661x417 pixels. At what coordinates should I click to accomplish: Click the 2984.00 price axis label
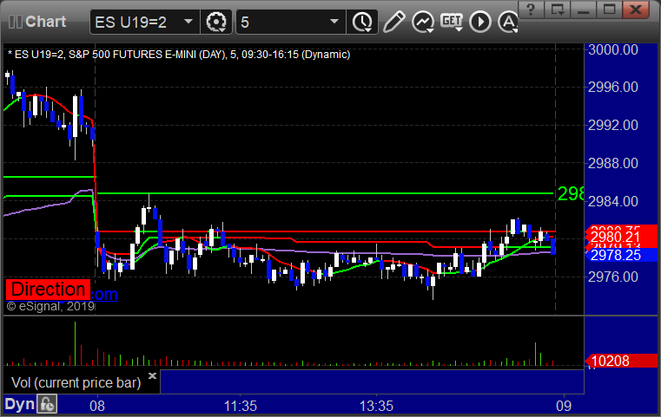(613, 201)
